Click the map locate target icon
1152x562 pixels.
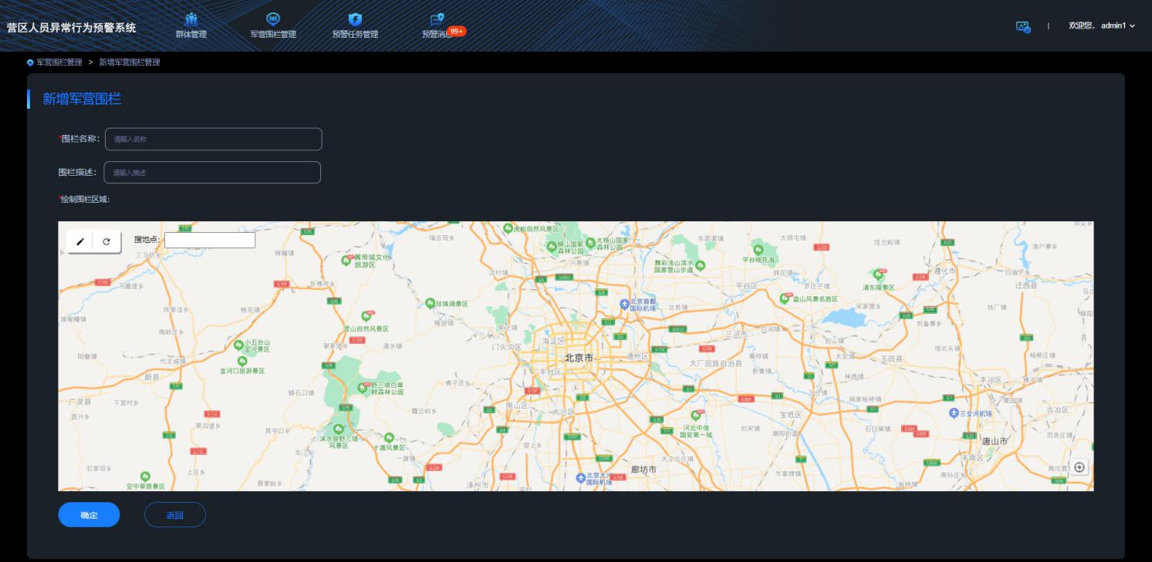tap(1079, 467)
